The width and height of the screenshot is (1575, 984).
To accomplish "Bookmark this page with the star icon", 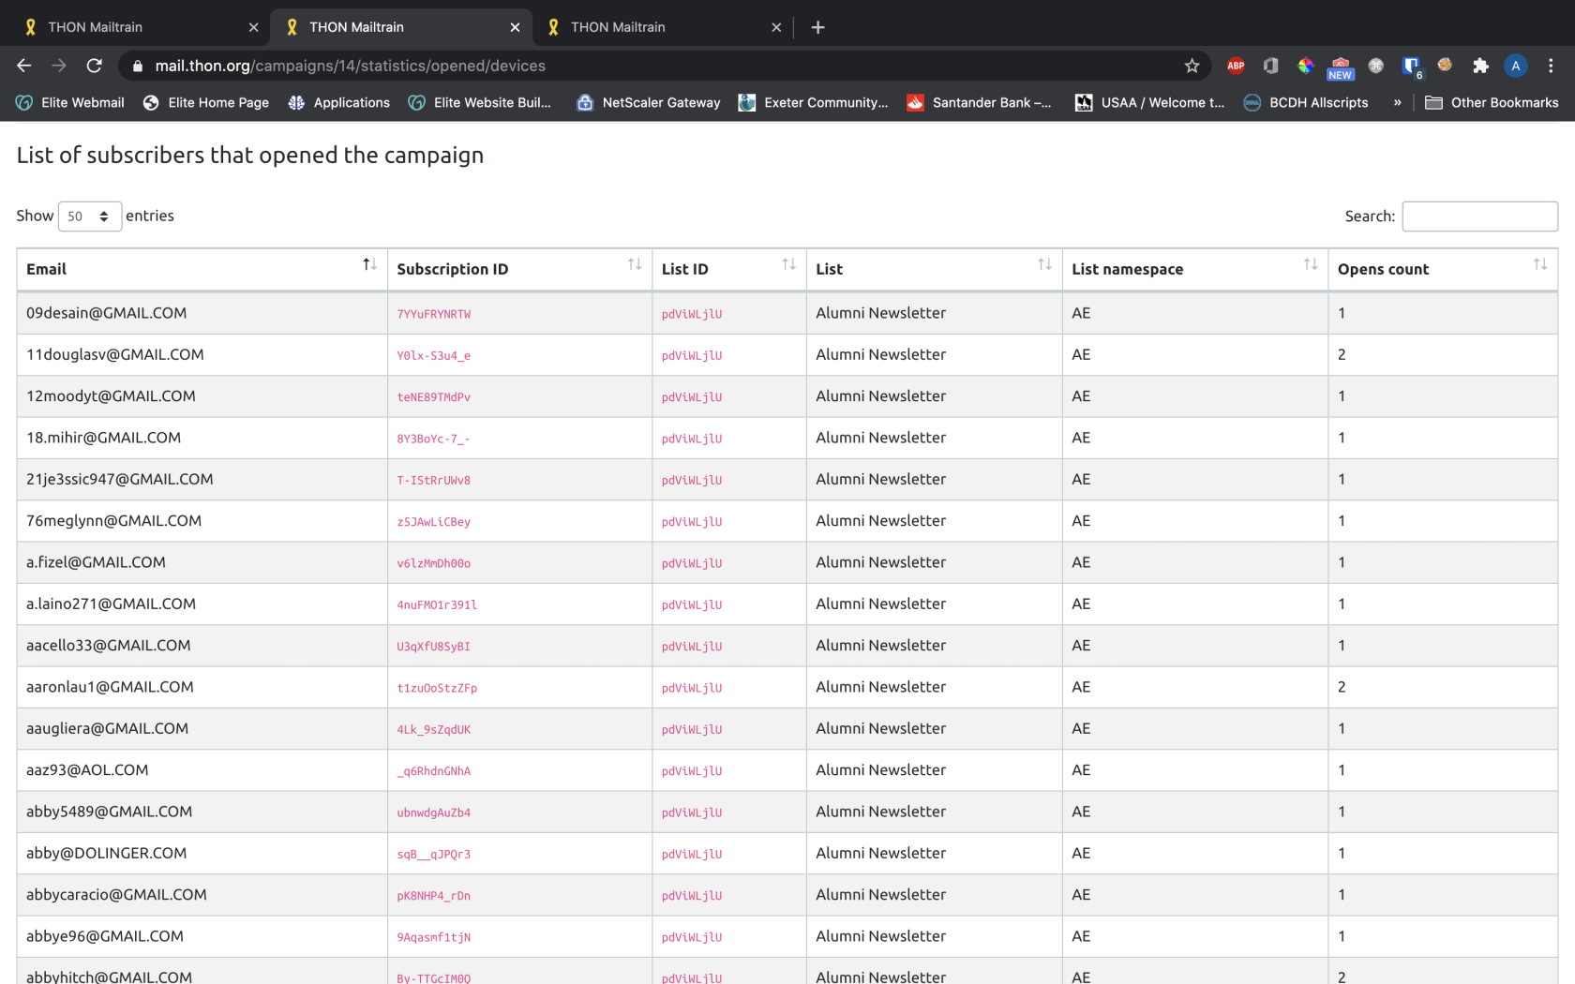I will [x=1192, y=66].
